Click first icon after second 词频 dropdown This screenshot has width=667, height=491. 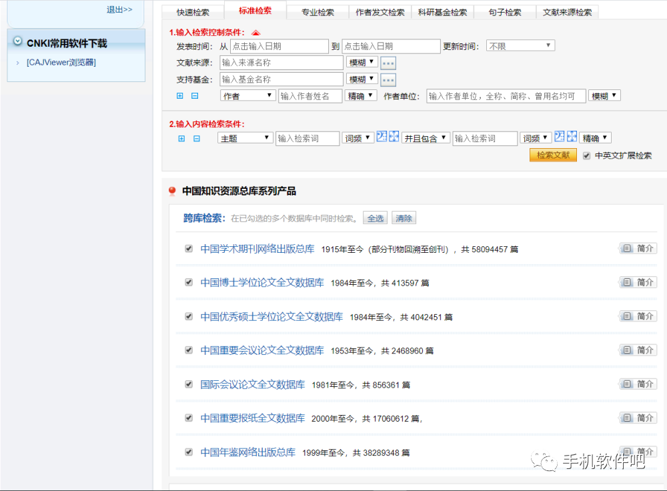(560, 136)
